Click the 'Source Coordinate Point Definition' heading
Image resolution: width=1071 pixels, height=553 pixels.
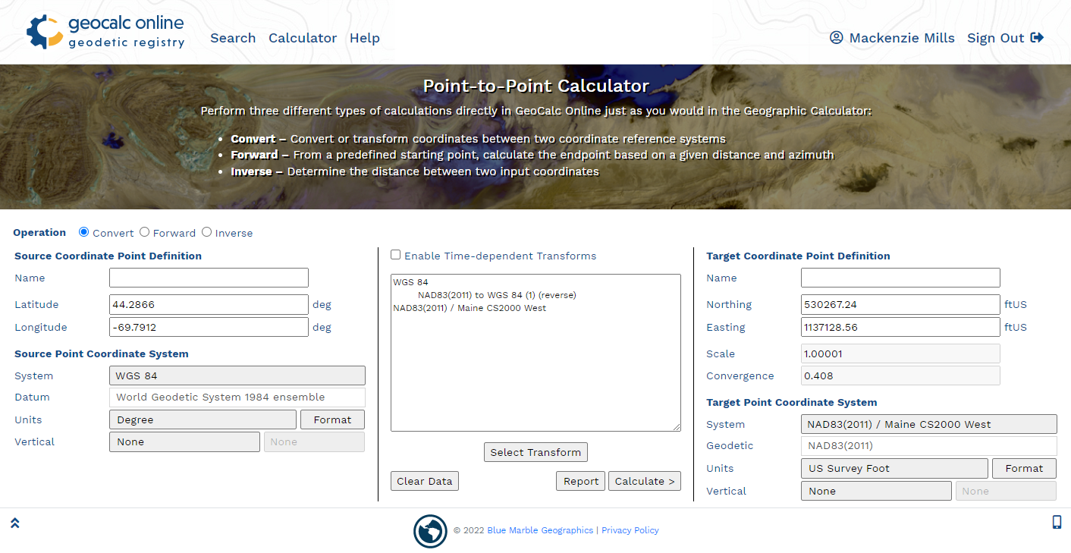(108, 256)
